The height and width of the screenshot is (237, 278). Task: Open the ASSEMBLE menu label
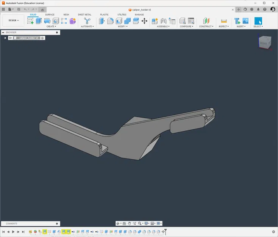point(163,27)
